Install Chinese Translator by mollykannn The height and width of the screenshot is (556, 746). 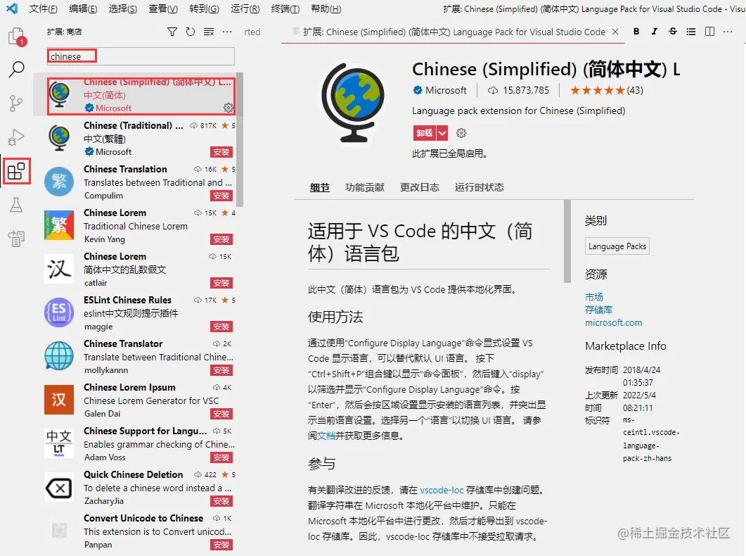221,370
